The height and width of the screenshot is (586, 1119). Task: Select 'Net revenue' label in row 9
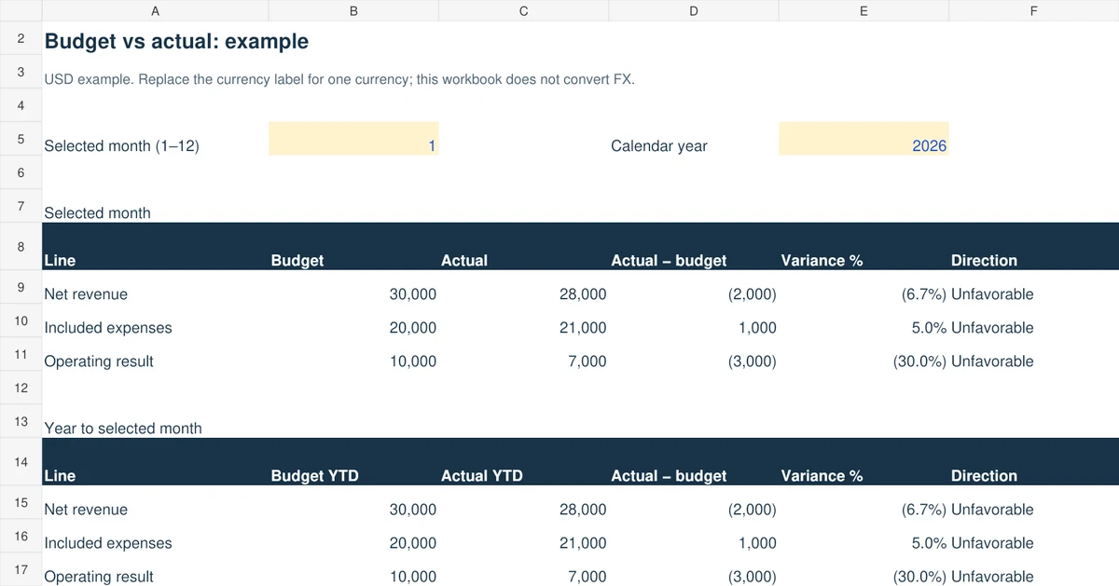(86, 294)
